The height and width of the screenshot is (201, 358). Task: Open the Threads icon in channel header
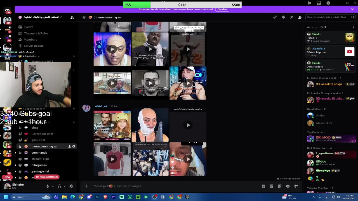click(x=275, y=17)
